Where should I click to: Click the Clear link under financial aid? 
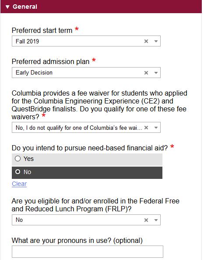point(19,184)
